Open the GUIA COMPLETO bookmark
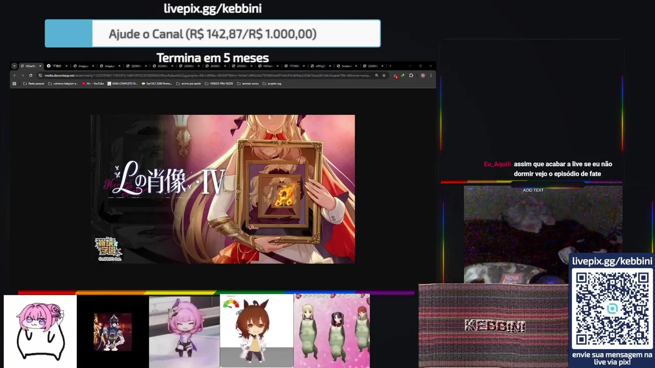The image size is (655, 368). [123, 83]
